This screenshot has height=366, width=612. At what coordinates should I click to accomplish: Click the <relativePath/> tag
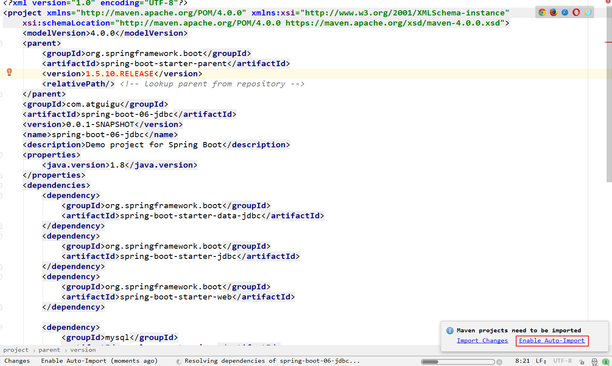pyautogui.click(x=78, y=84)
